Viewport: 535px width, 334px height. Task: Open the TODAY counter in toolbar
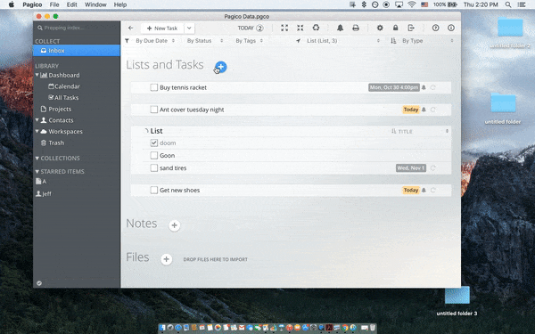(x=251, y=28)
